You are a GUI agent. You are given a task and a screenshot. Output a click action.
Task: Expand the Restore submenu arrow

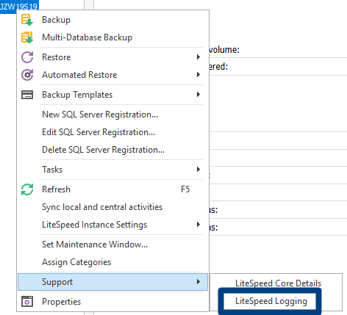(198, 57)
